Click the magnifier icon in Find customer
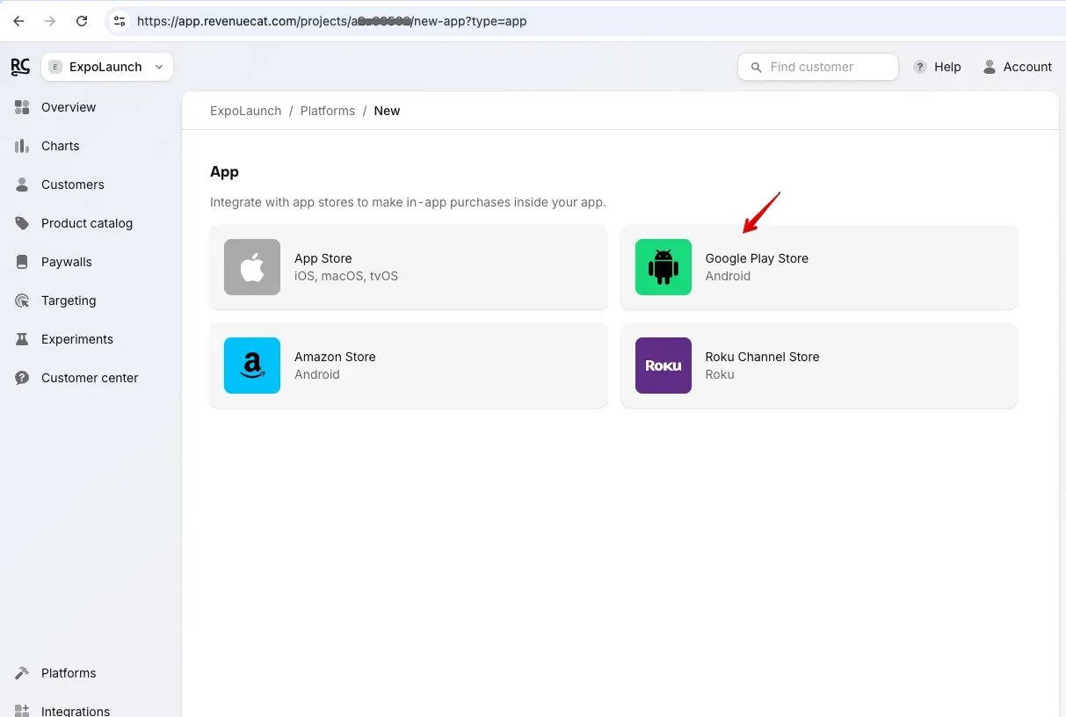This screenshot has height=717, width=1066. point(756,67)
